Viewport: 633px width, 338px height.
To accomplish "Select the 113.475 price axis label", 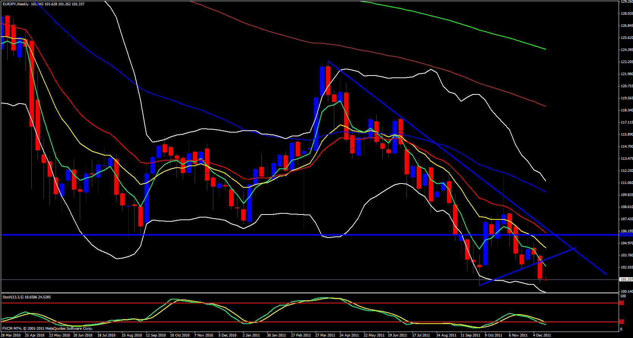I will [x=627, y=159].
